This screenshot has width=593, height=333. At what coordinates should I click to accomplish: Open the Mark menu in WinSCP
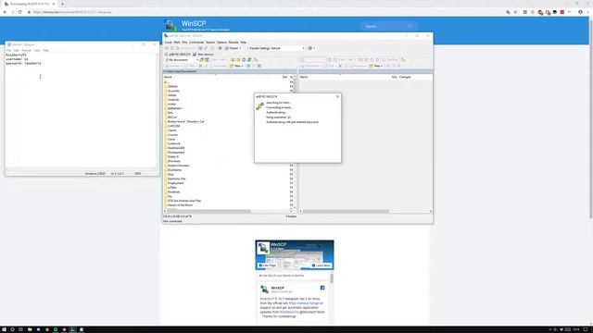click(177, 43)
